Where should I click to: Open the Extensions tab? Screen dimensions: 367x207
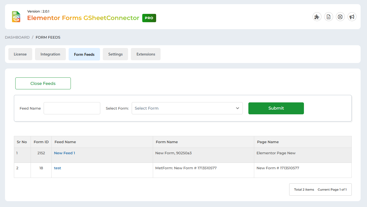pos(146,54)
